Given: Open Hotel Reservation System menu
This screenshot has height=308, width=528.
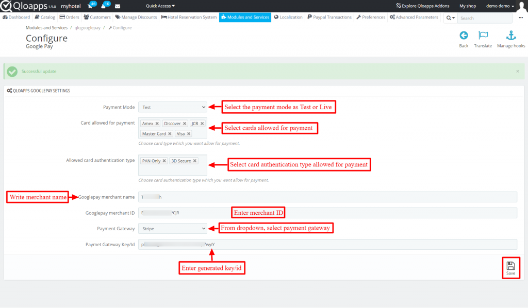Looking at the screenshot, I should click(189, 17).
